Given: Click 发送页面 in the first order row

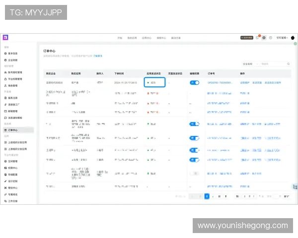Looking at the screenshot, I should tap(257, 83).
